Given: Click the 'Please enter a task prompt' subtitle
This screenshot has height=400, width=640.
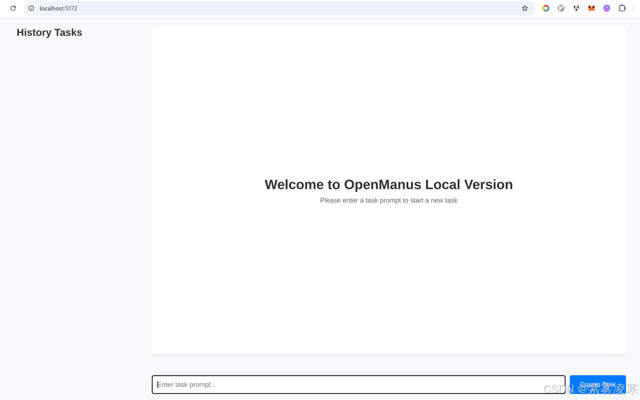Looking at the screenshot, I should coord(388,200).
